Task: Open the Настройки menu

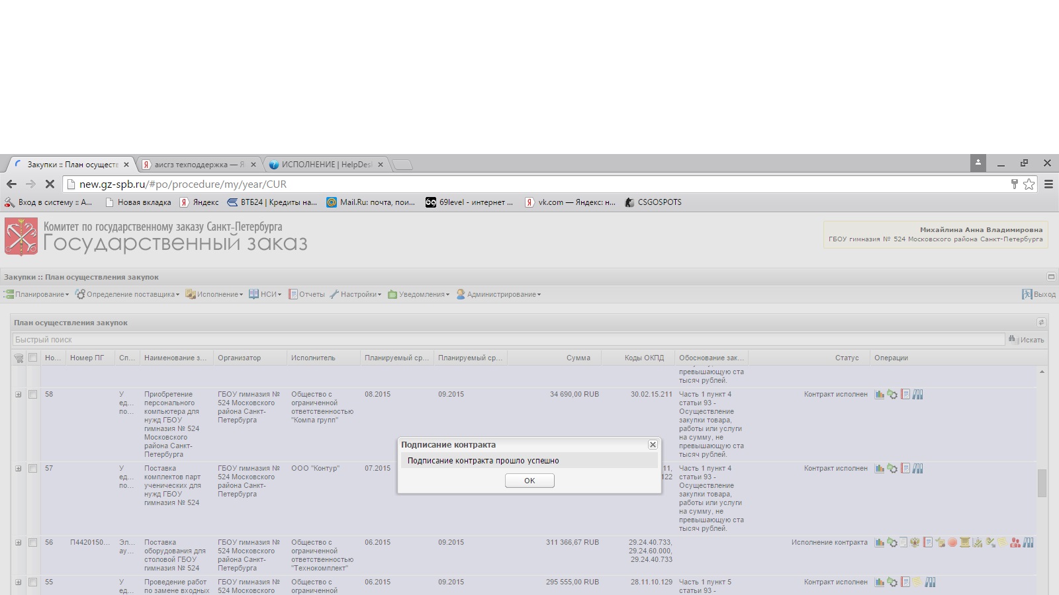Action: [356, 294]
